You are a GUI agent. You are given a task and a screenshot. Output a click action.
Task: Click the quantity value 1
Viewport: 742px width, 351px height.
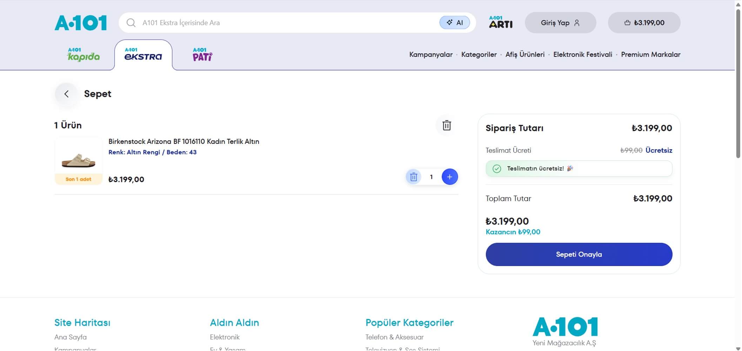tap(431, 177)
